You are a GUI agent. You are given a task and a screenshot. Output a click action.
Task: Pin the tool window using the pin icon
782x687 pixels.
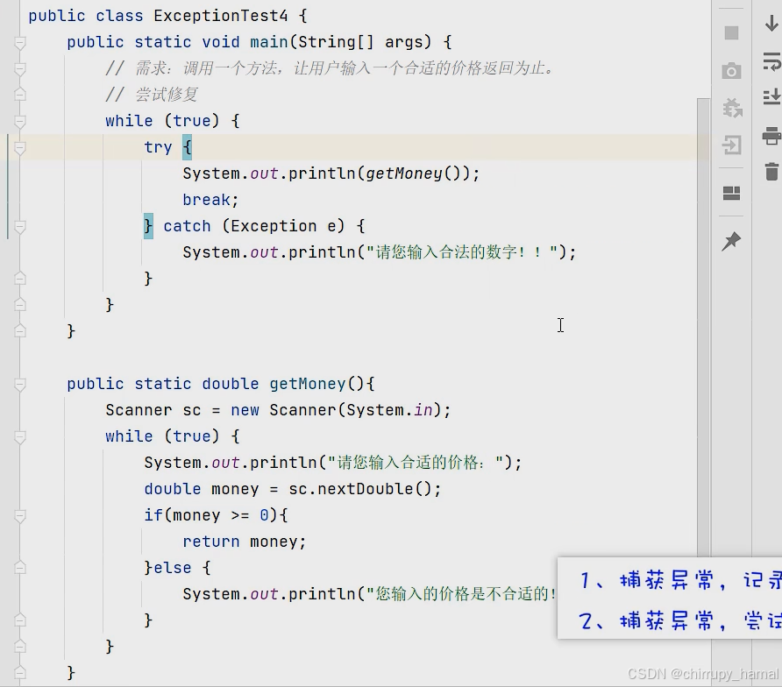pos(731,242)
